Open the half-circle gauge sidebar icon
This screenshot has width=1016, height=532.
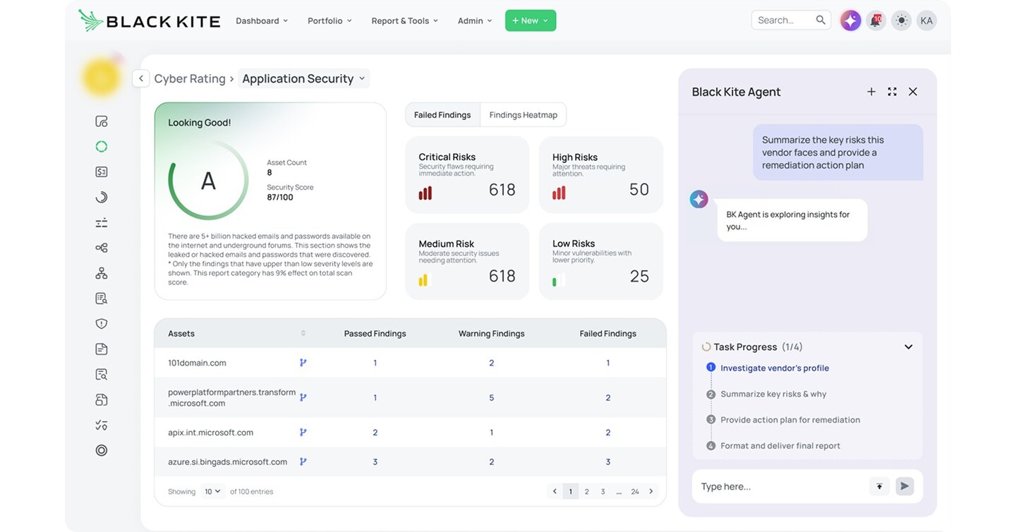click(x=102, y=197)
